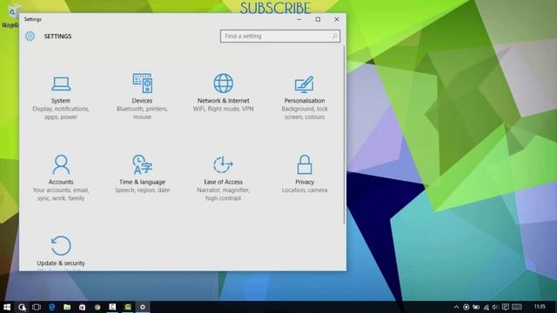The width and height of the screenshot is (557, 313).
Task: Click the 11:35 taskbar clock
Action: pyautogui.click(x=540, y=307)
